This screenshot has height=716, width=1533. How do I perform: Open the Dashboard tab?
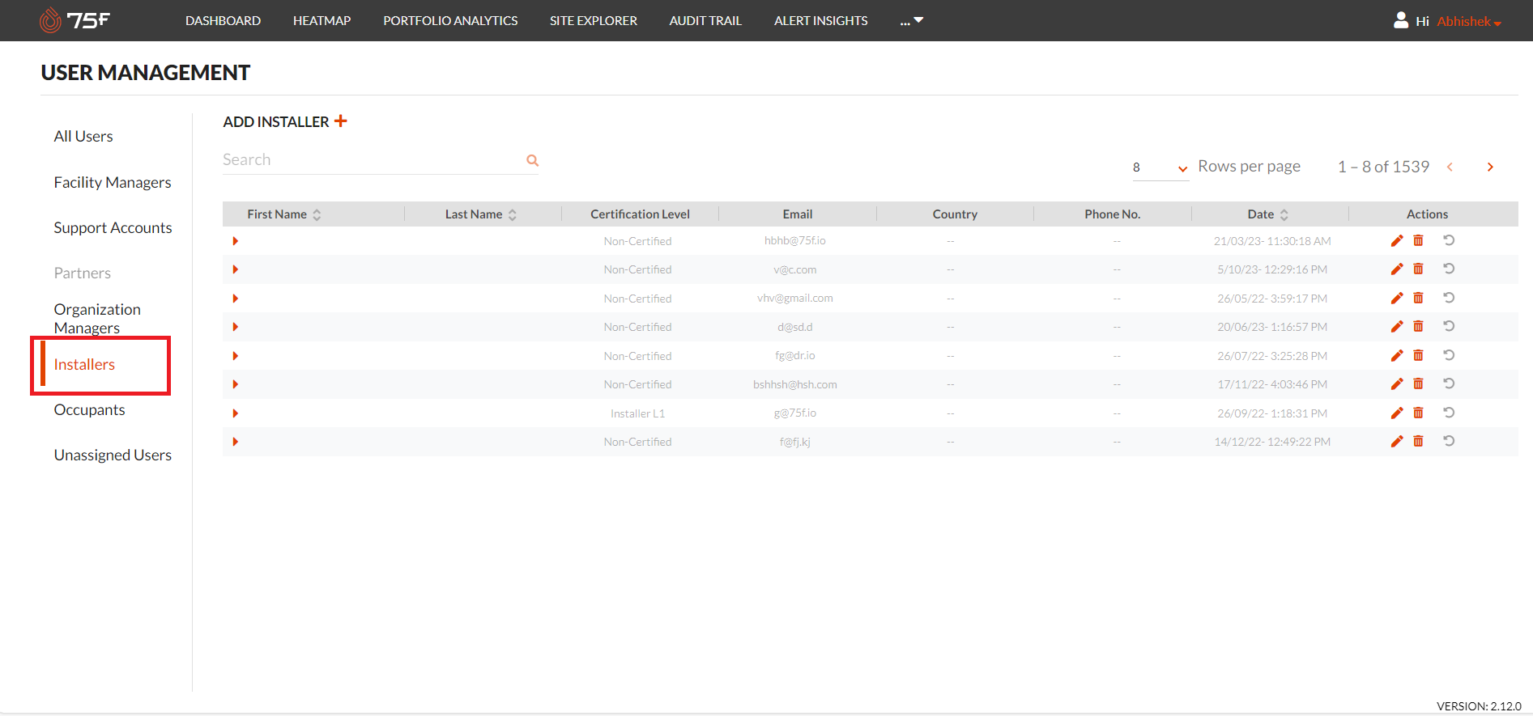(223, 20)
